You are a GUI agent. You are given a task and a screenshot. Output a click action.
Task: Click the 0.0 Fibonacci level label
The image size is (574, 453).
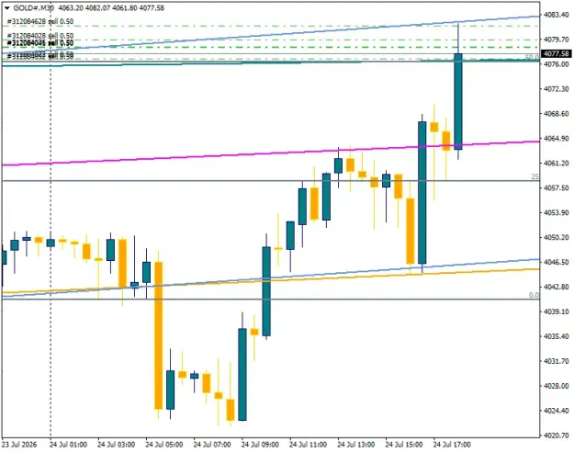coord(535,295)
